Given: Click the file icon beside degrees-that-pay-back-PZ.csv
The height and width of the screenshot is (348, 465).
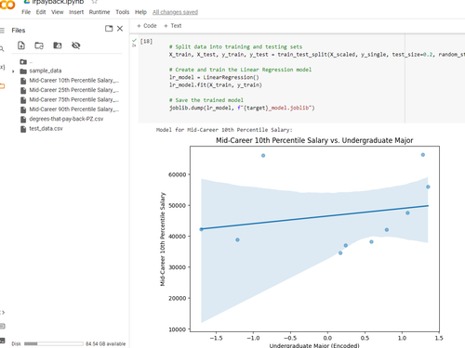Looking at the screenshot, I should (x=23, y=119).
